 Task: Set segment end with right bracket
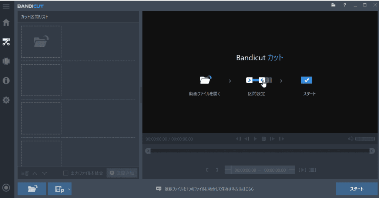point(217,170)
